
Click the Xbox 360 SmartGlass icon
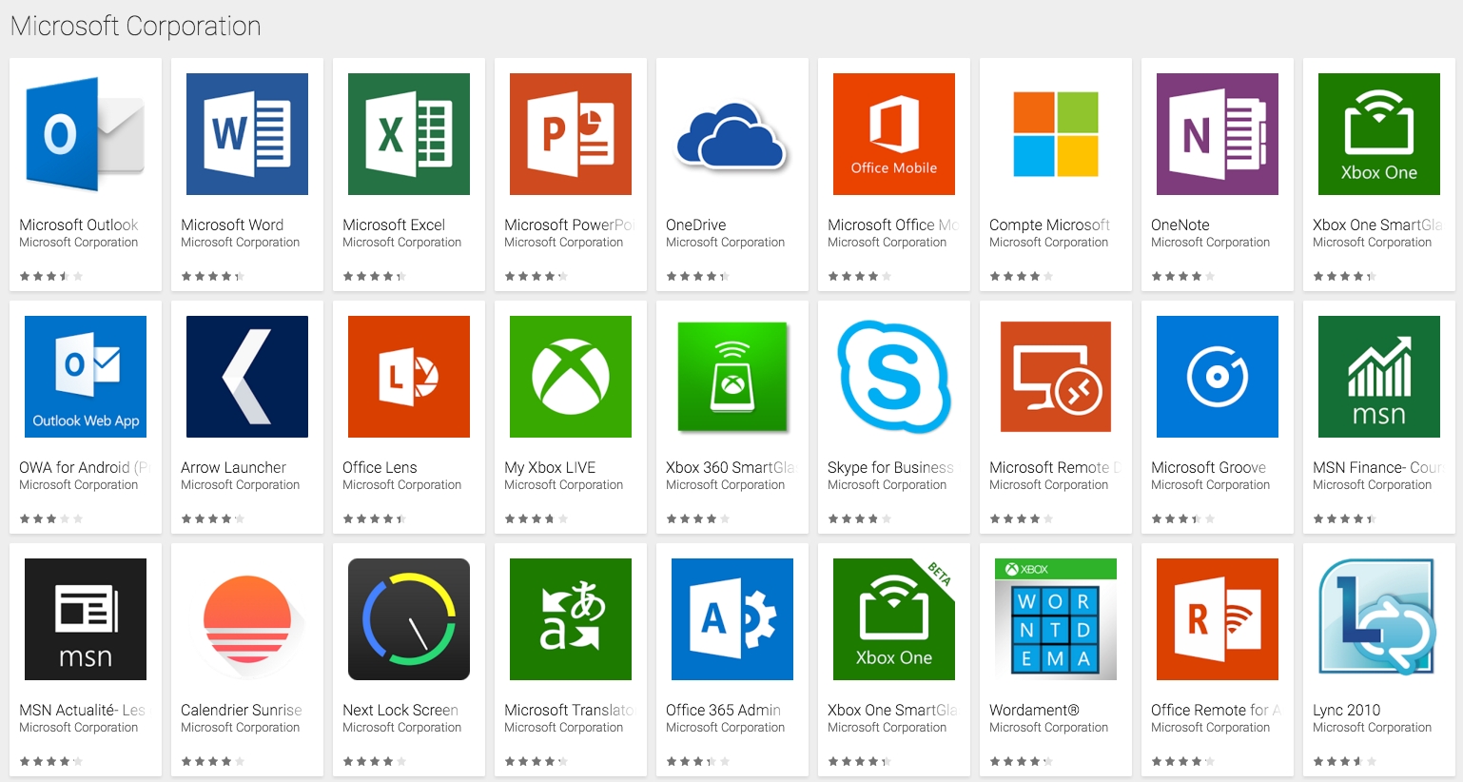[x=732, y=377]
